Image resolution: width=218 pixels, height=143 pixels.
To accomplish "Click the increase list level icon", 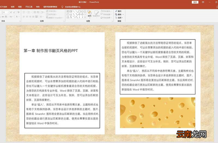I will coord(38,12).
